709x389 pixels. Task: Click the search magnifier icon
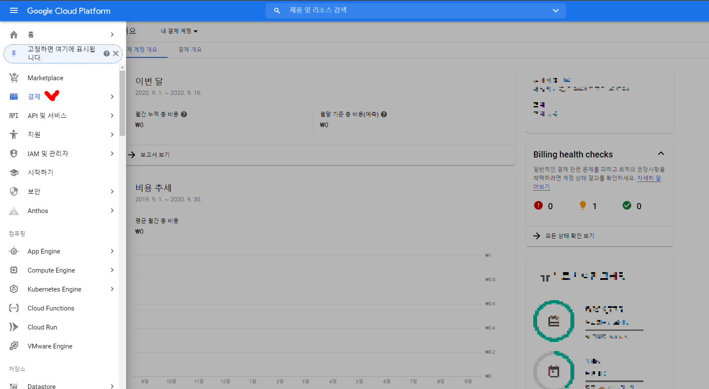click(277, 10)
